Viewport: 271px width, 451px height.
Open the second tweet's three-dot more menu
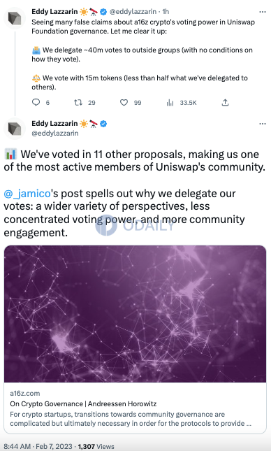point(263,124)
